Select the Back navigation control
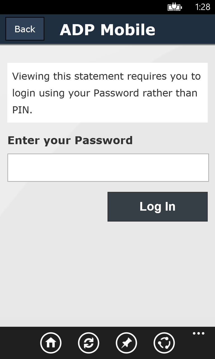Screen dimensions: 215x359 coord(25,29)
